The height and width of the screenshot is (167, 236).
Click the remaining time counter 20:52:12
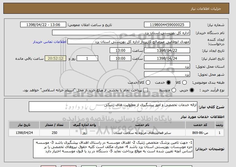click(x=55, y=59)
